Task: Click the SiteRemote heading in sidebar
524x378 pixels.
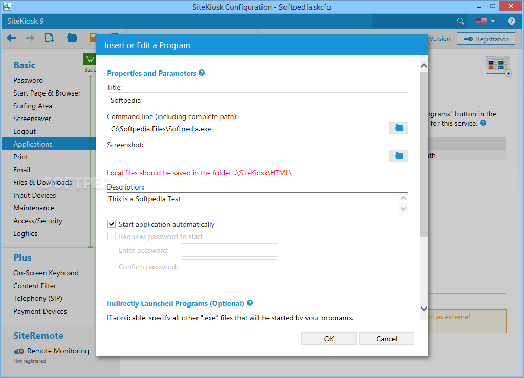Action: [x=38, y=335]
